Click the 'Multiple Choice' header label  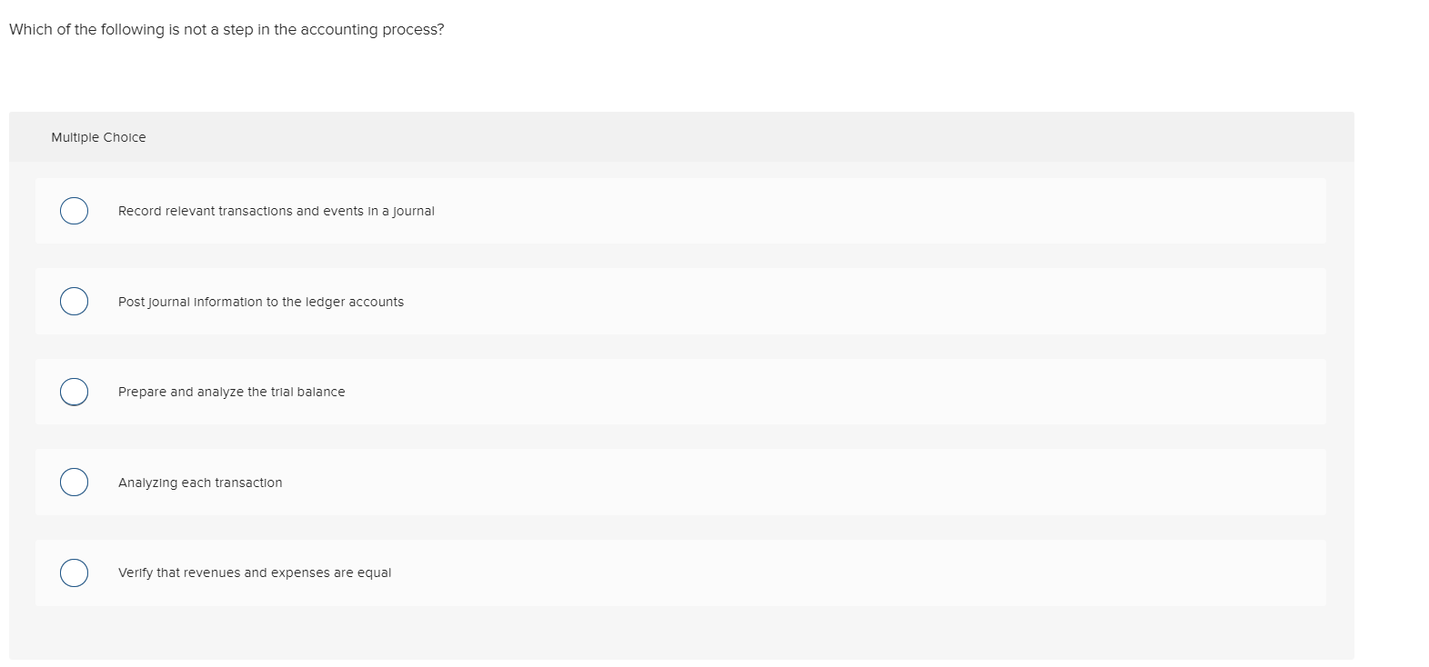pyautogui.click(x=98, y=137)
